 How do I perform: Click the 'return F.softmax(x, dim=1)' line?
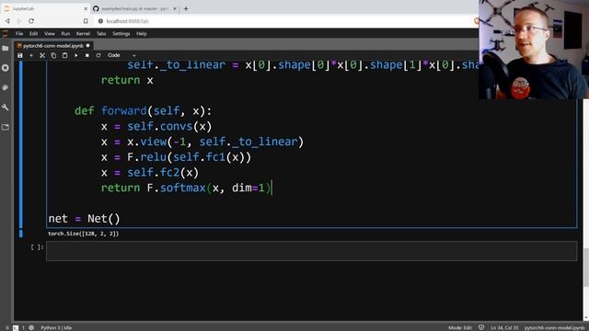click(x=186, y=188)
